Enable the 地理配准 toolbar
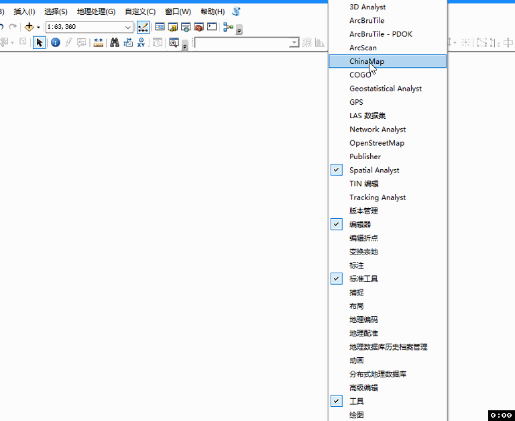The image size is (515, 421). tap(388, 333)
